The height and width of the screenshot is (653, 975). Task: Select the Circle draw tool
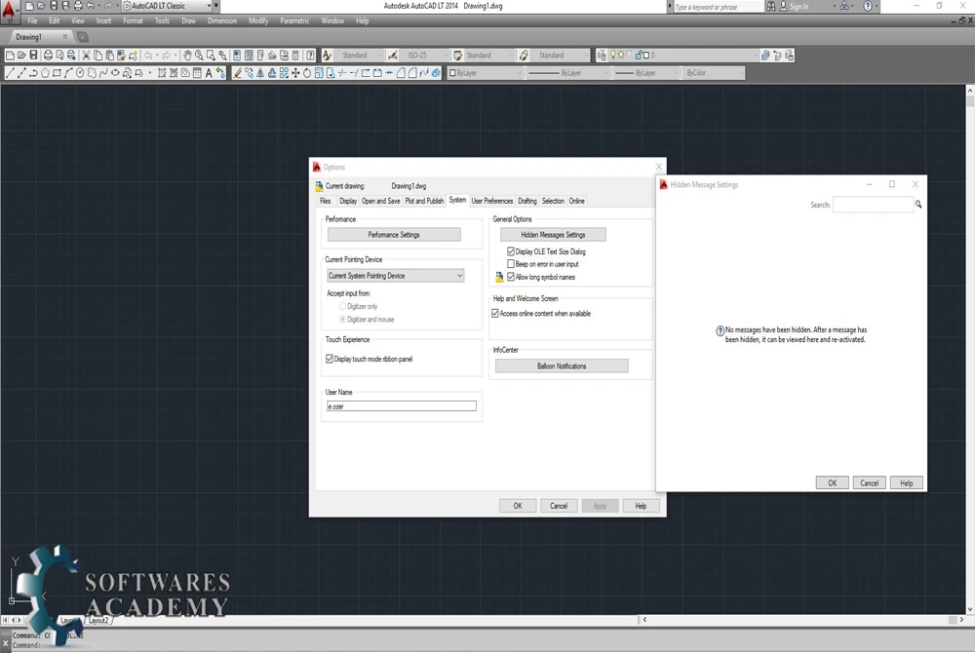[80, 73]
